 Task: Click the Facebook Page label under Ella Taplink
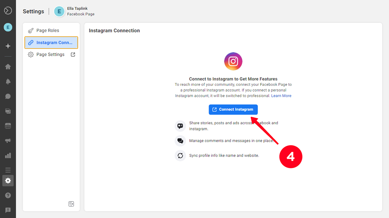pos(81,14)
